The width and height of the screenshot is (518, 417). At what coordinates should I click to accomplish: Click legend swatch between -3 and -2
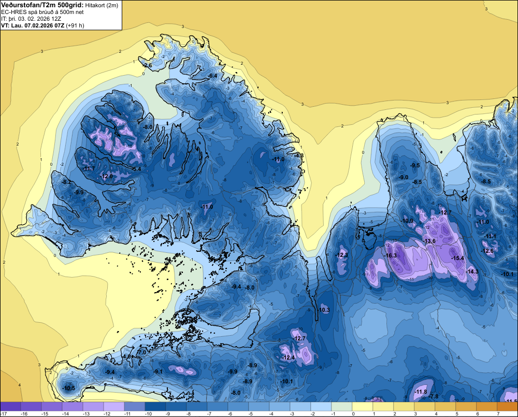300,407
